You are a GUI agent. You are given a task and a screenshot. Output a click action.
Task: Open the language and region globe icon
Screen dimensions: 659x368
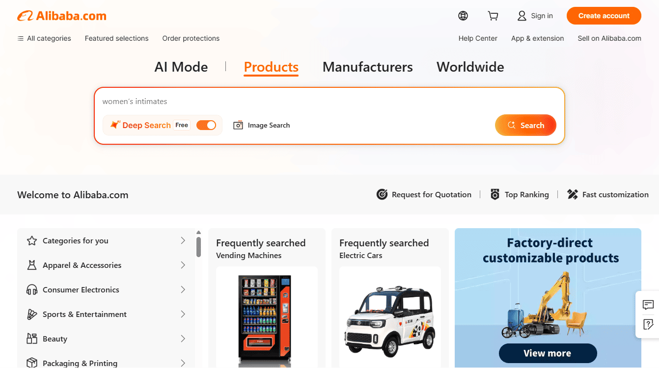463,16
